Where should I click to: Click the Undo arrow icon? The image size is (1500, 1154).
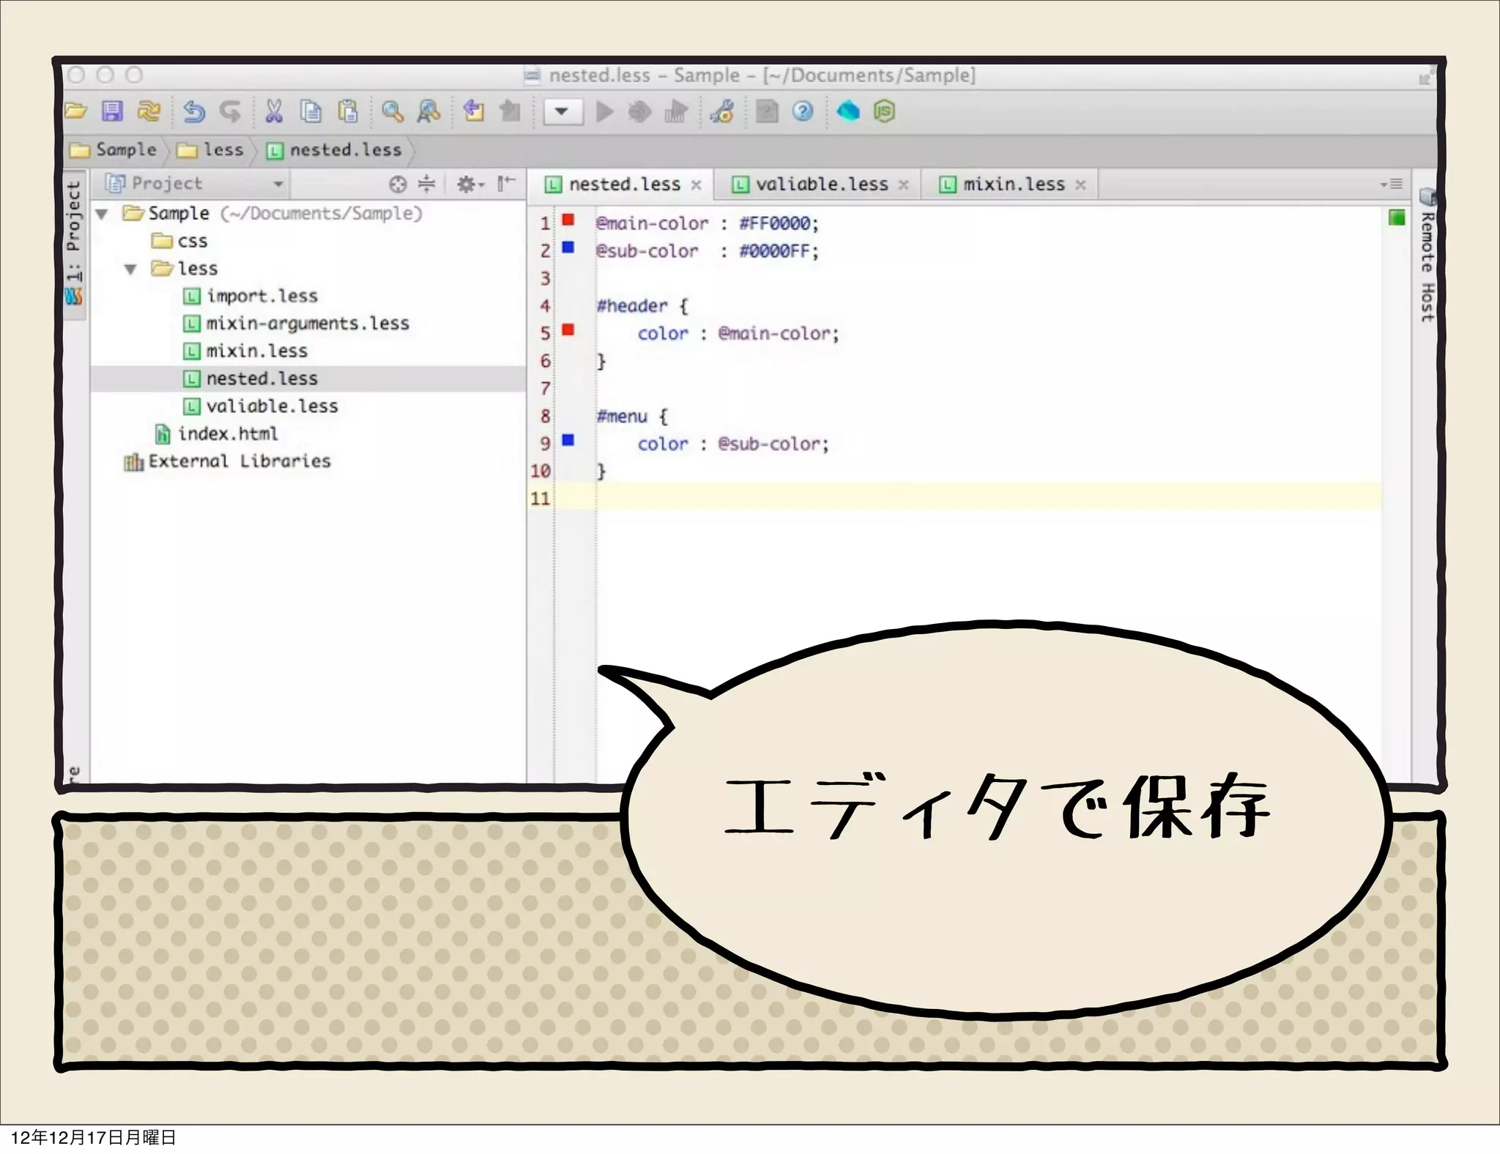click(194, 111)
